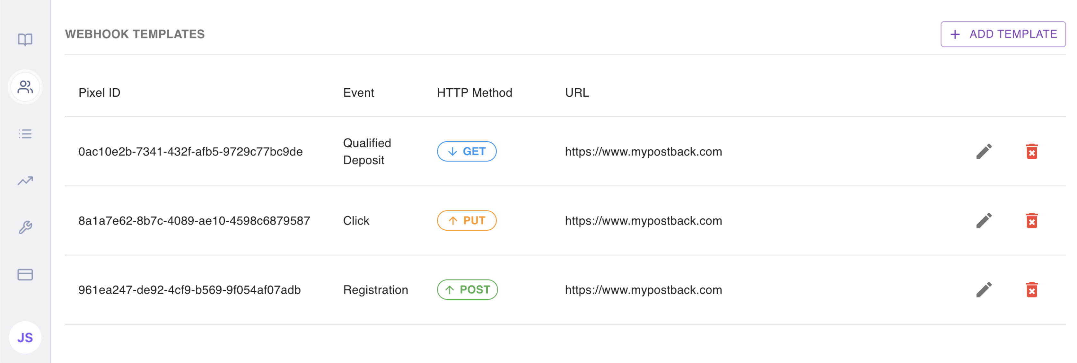Click the PUT method badge
This screenshot has width=1077, height=363.
click(467, 220)
